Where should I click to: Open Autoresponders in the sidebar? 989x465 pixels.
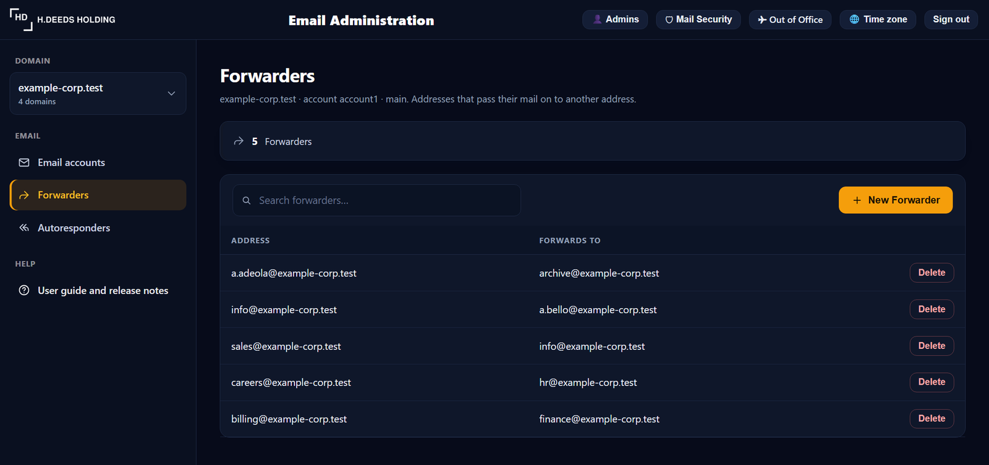[98, 228]
